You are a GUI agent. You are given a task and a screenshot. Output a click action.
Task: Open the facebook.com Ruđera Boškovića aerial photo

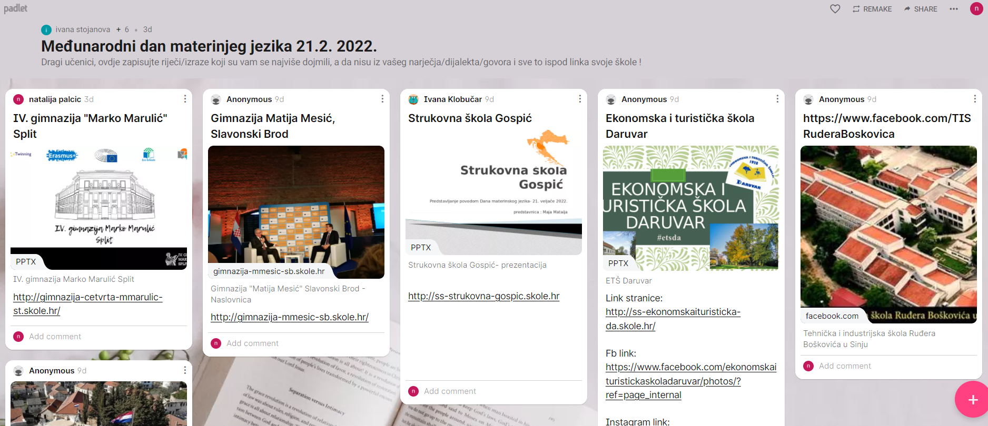pos(888,234)
